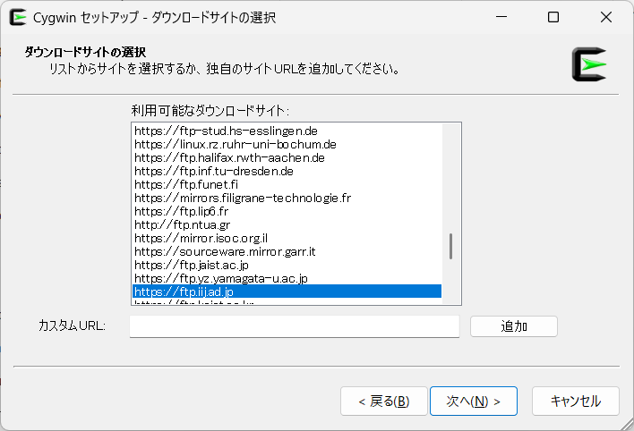Click the 追加 button
This screenshot has height=431, width=634.
point(513,326)
